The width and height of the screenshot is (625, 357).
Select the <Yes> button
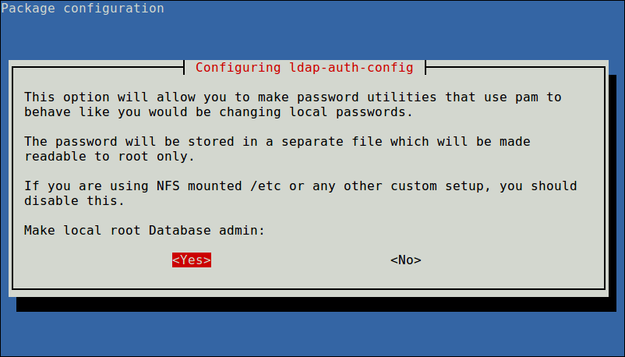tap(192, 260)
